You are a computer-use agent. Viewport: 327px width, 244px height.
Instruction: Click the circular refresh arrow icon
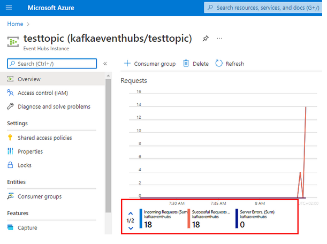(219, 63)
